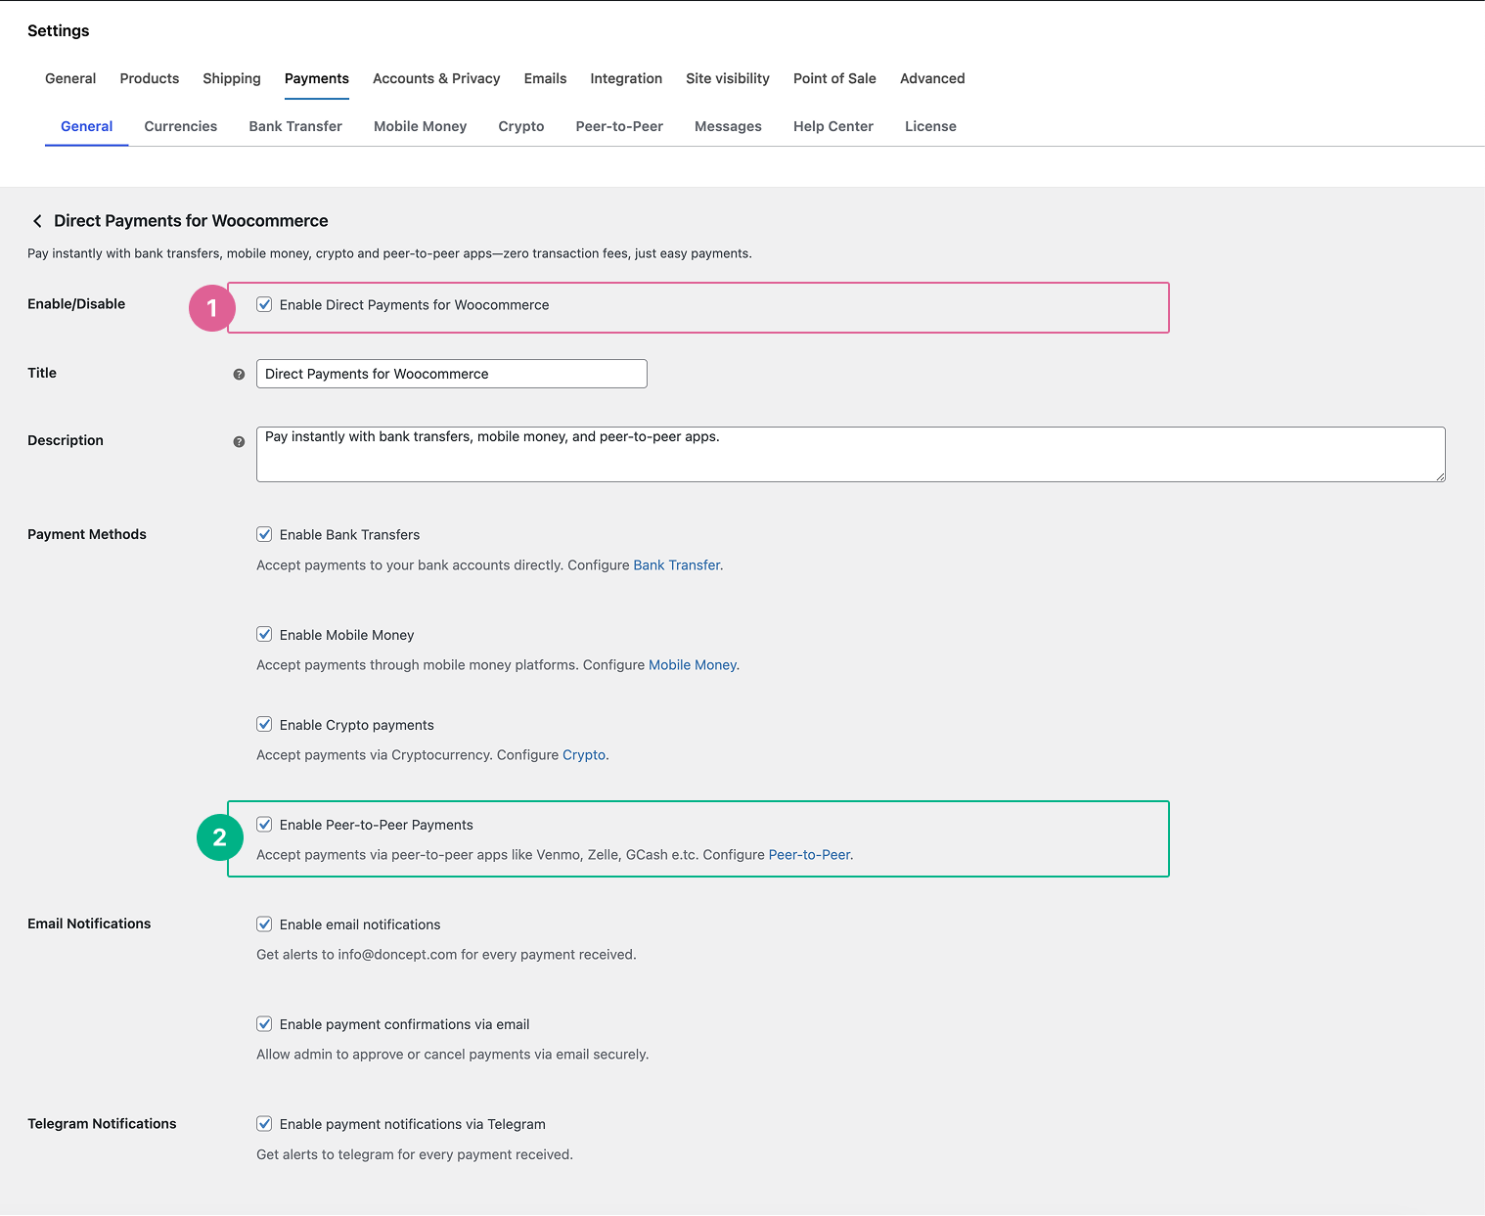This screenshot has height=1216, width=1485.
Task: Click the help icon next to Title
Action: [x=239, y=375]
